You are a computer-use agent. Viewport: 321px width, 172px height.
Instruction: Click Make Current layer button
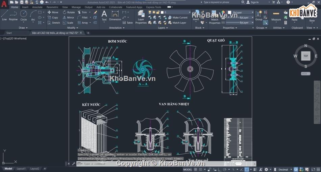tap(178, 18)
